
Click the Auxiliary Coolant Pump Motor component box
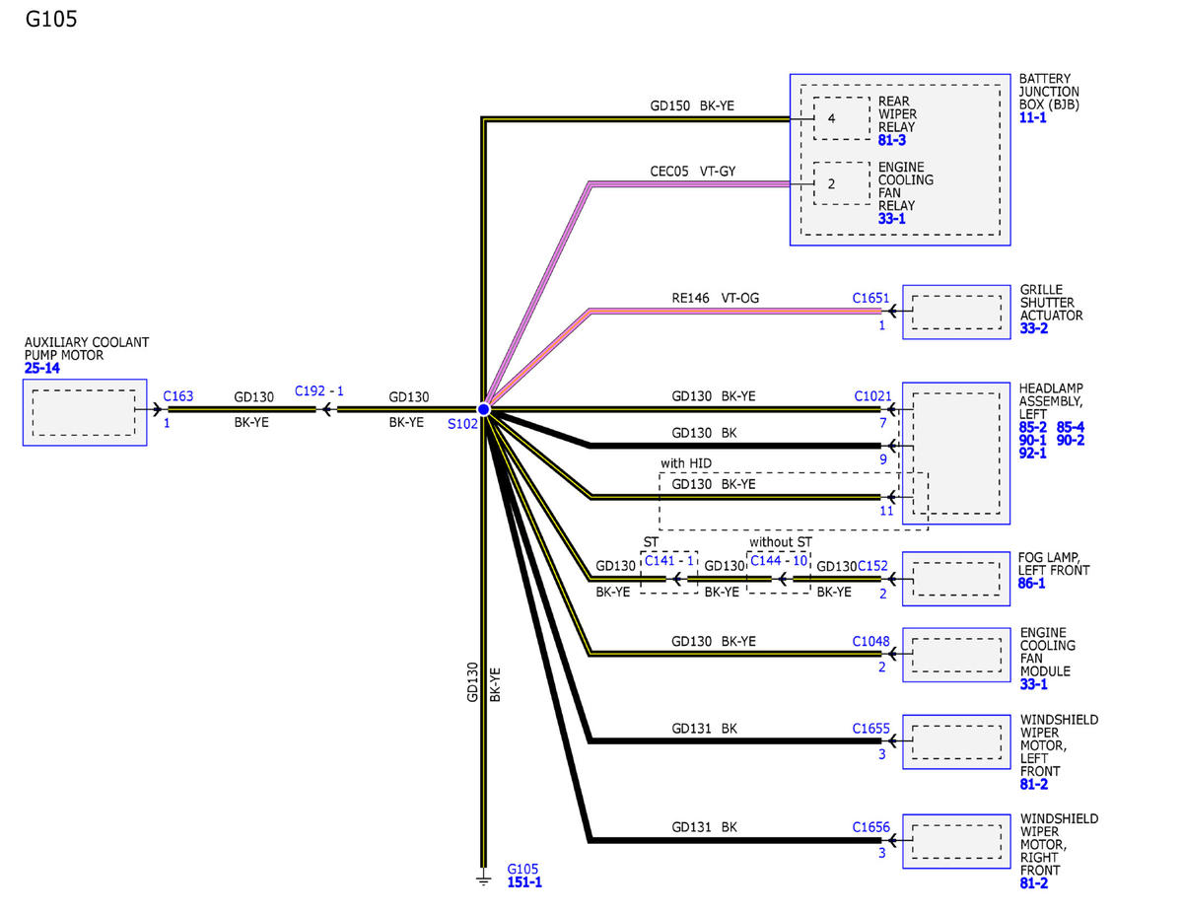(x=85, y=412)
